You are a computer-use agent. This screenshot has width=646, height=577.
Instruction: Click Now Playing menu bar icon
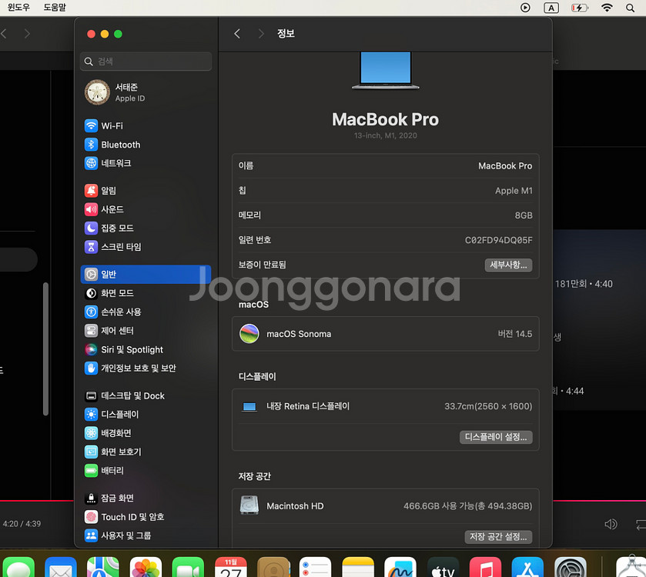point(525,8)
